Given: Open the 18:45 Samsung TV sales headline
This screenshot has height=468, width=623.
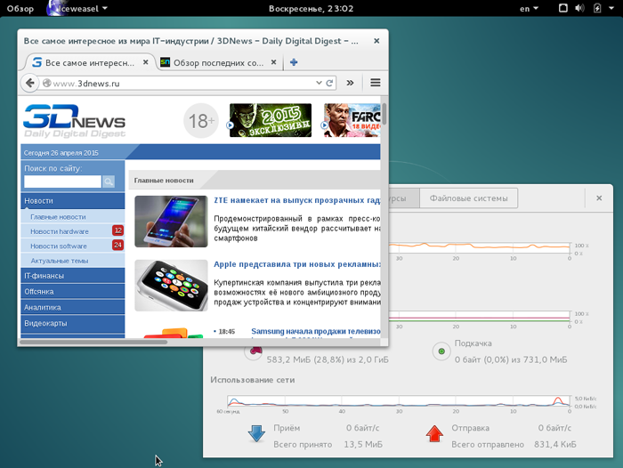Looking at the screenshot, I should pyautogui.click(x=315, y=331).
